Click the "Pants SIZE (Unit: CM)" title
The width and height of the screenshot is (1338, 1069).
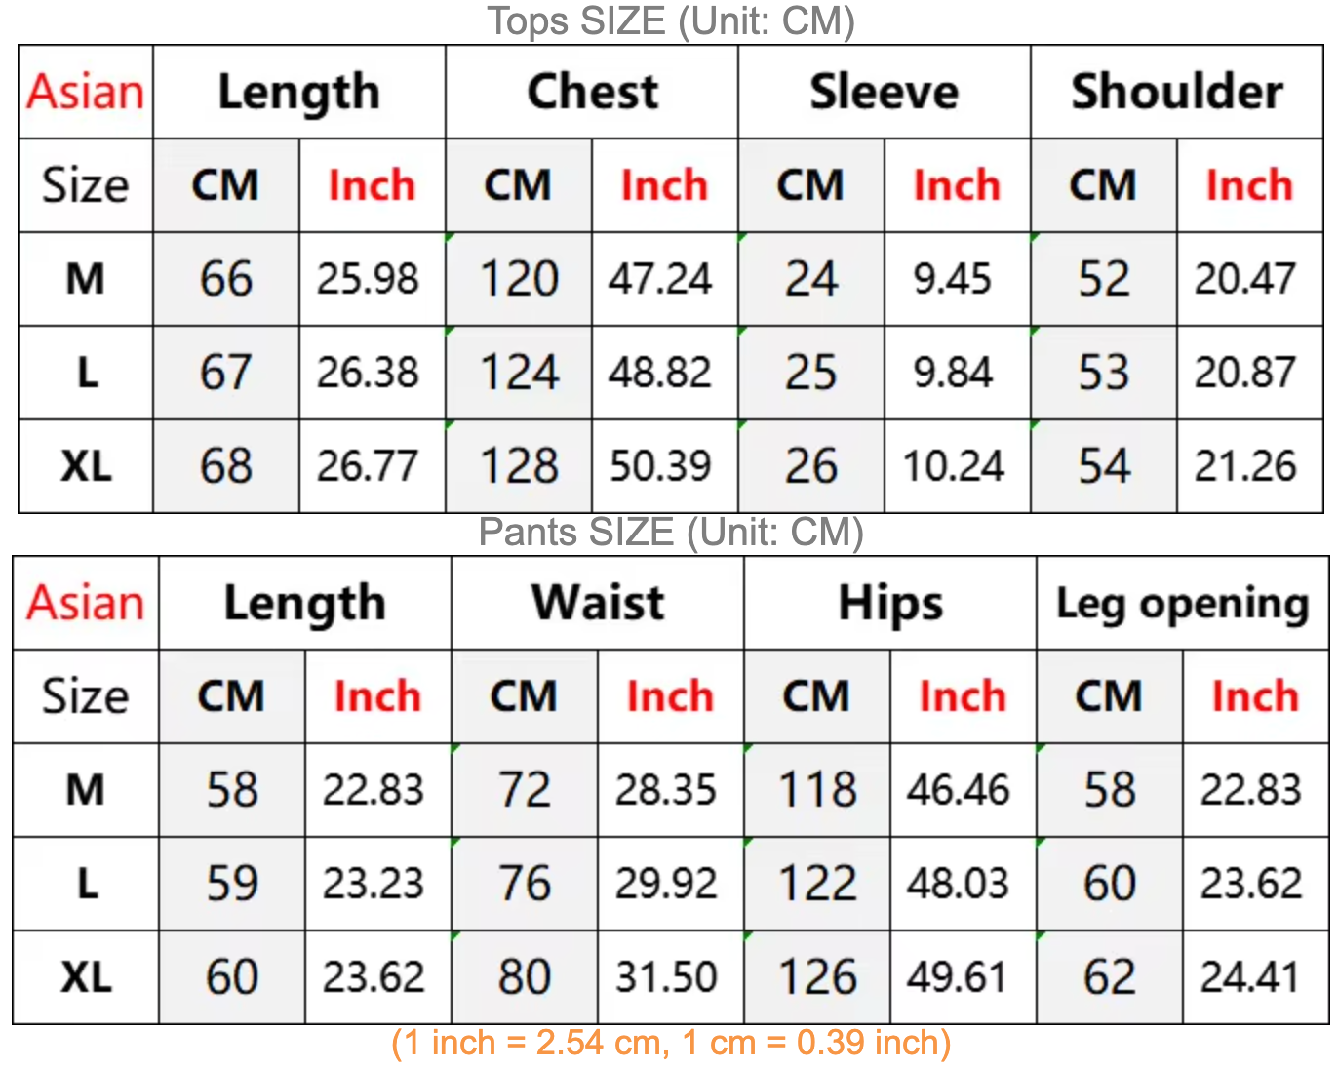671,533
